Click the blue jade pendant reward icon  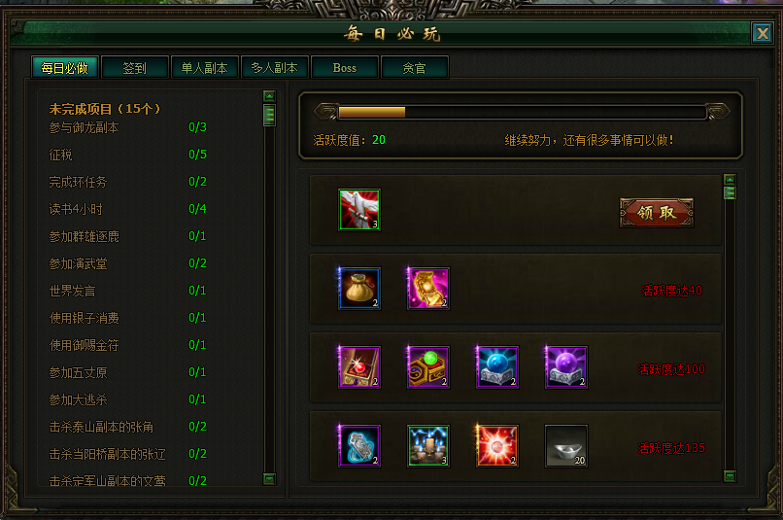click(x=359, y=446)
